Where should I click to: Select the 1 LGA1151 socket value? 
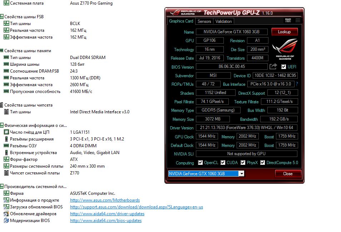[x=80, y=132]
